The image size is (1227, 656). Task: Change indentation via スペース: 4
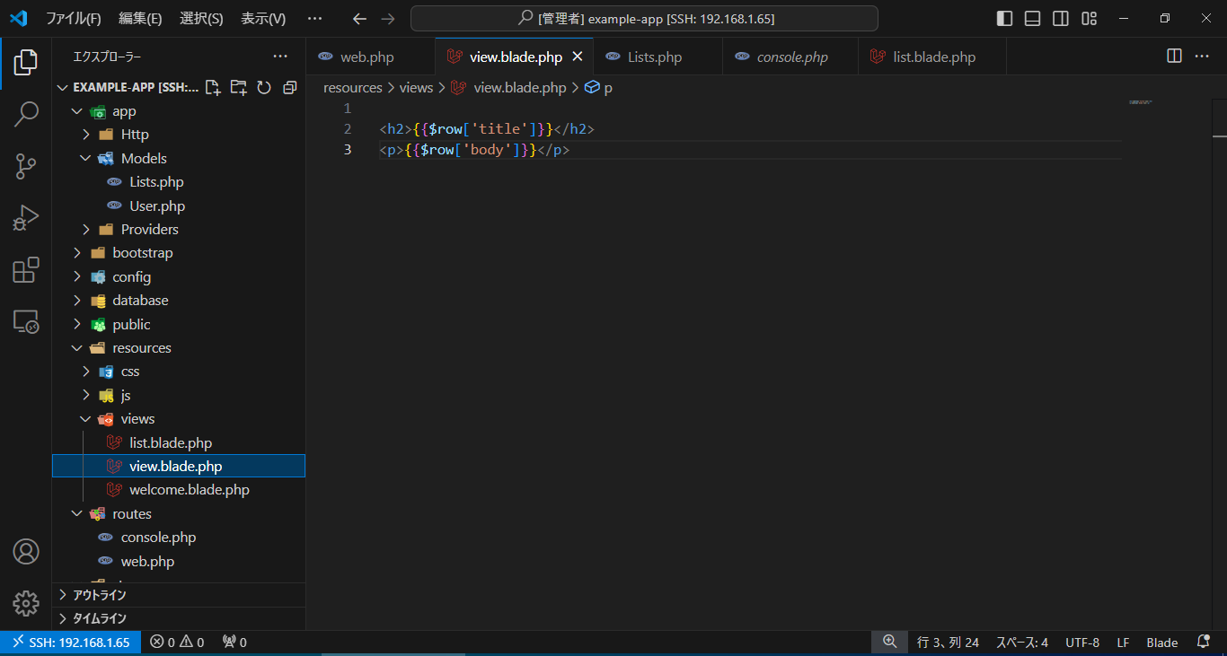(1022, 642)
